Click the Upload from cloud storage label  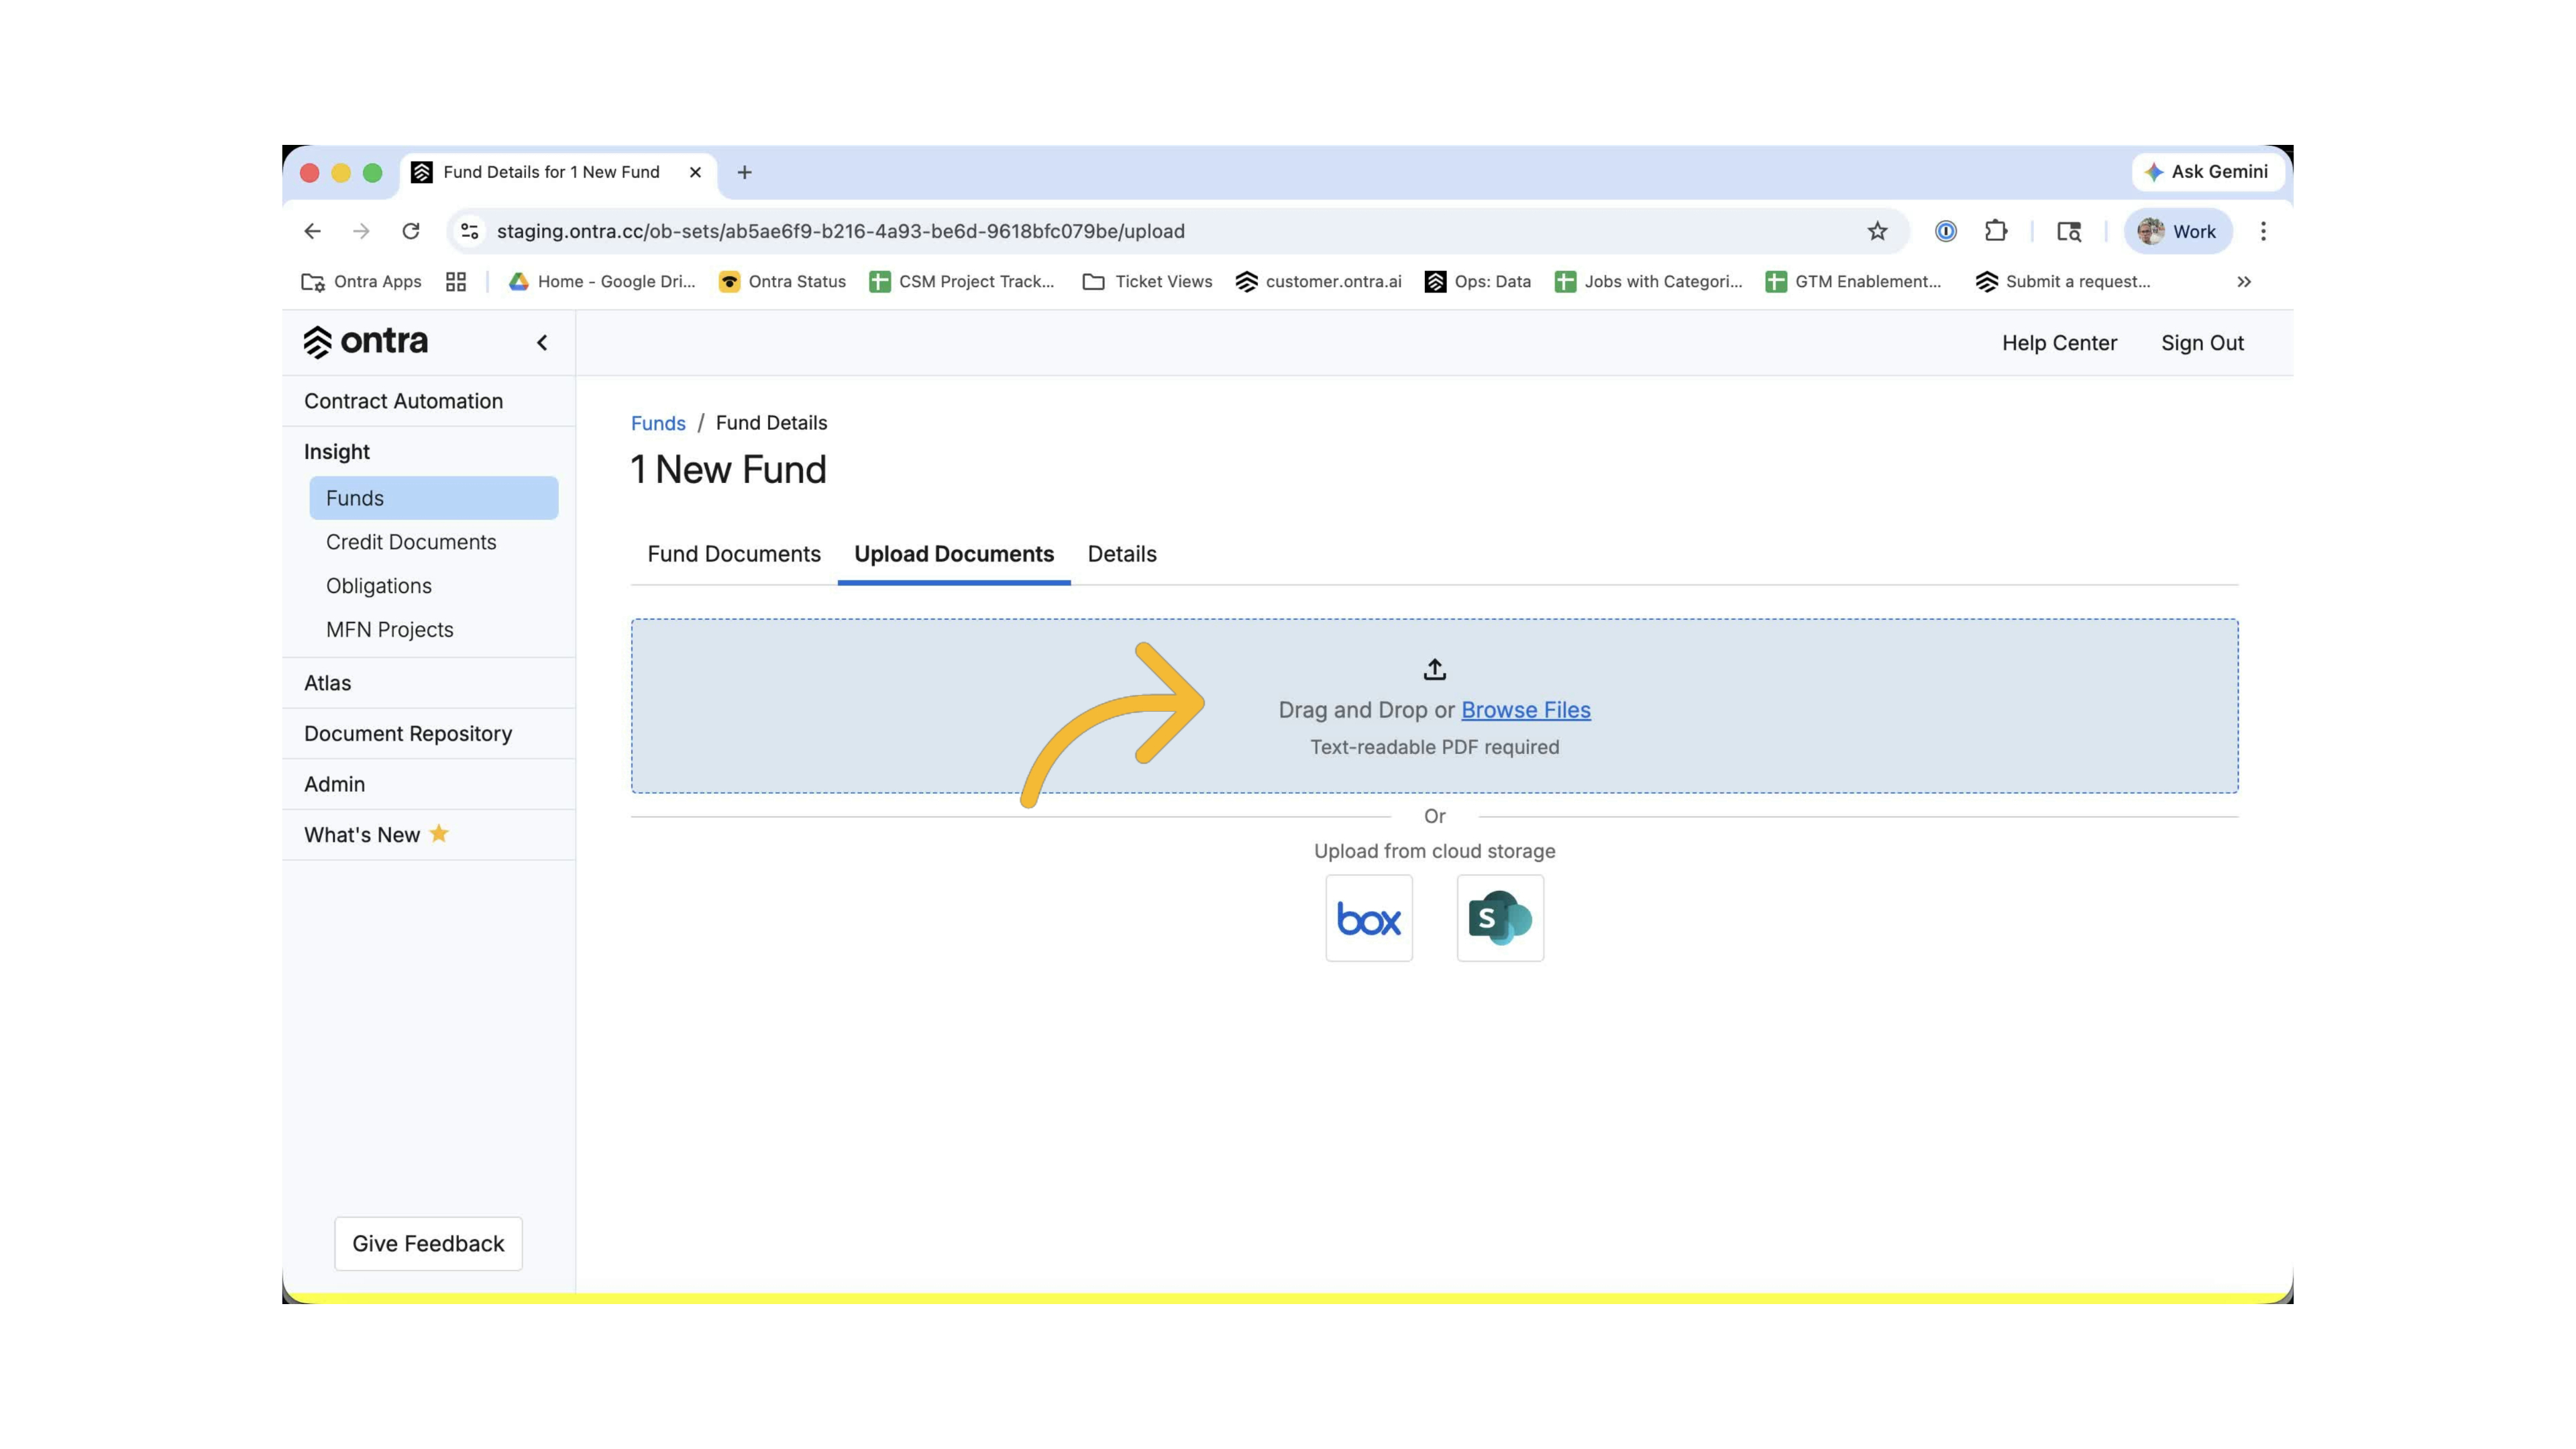point(1434,851)
